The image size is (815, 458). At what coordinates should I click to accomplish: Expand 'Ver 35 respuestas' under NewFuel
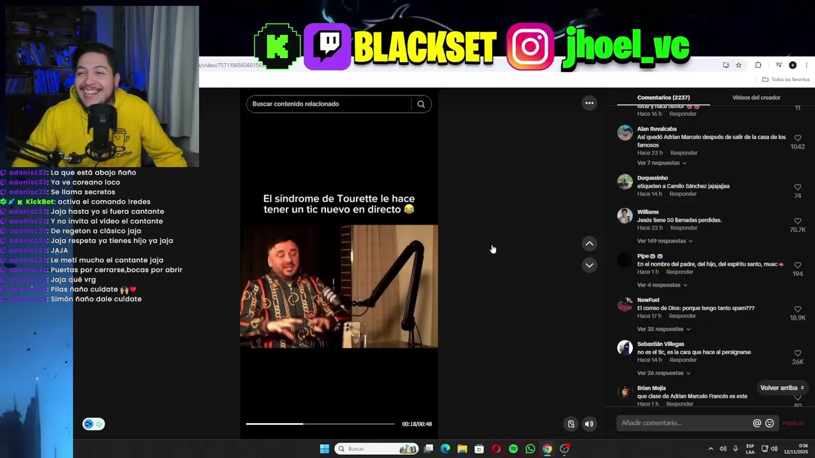[x=663, y=330]
